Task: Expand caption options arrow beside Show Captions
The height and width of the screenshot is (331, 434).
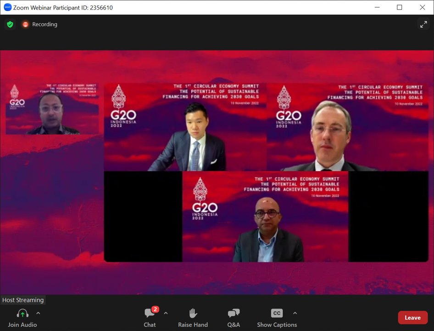Action: pos(295,313)
